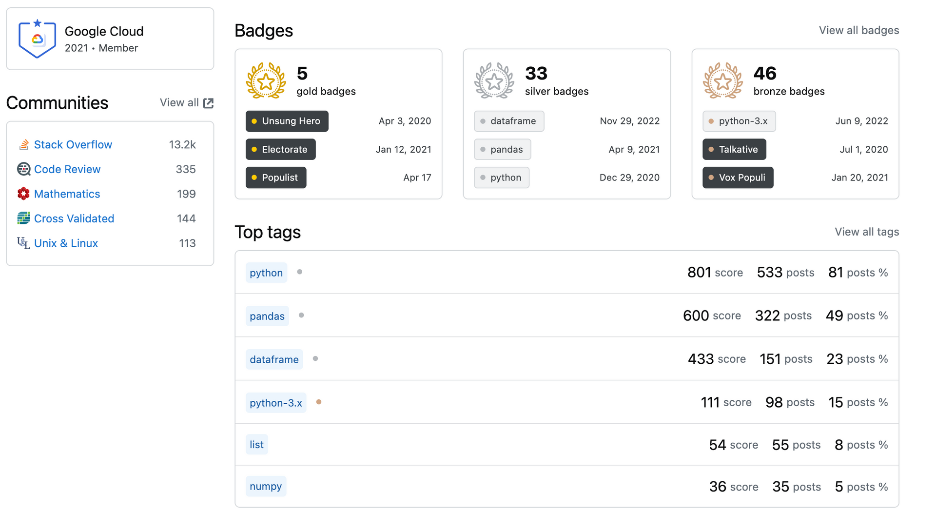Select the Electorate gold badge
Viewport: 936px width, 512px height.
280,150
